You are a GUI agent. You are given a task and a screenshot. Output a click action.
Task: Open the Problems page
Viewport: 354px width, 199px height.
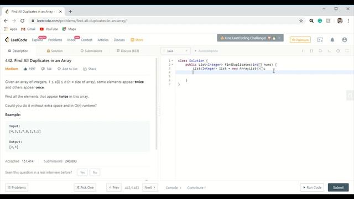coord(55,40)
